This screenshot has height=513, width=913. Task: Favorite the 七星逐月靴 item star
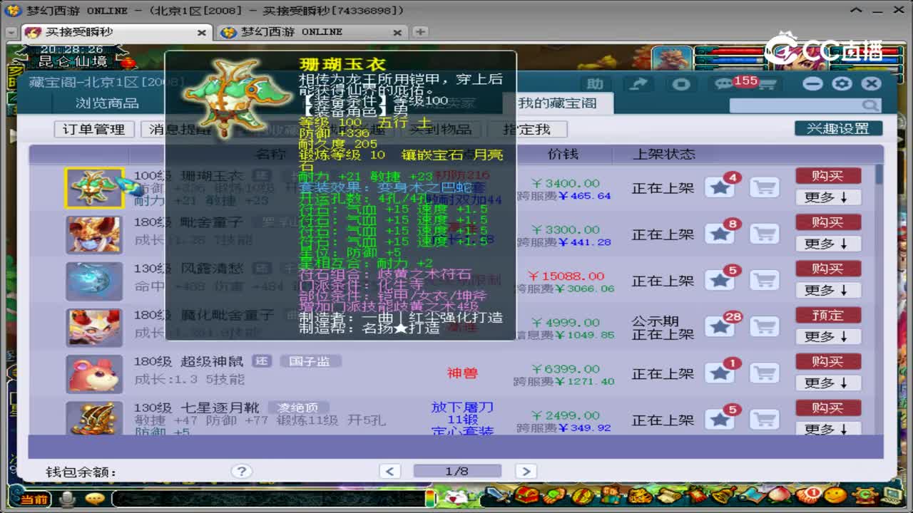720,419
